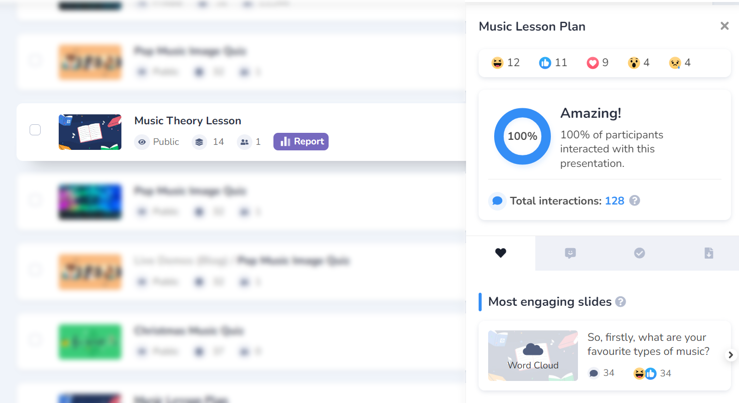Switch to the smiley feedback tab
The width and height of the screenshot is (739, 403).
pyautogui.click(x=570, y=253)
